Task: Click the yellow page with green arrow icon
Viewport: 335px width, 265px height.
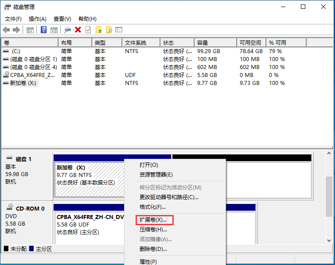Action: coord(98,30)
